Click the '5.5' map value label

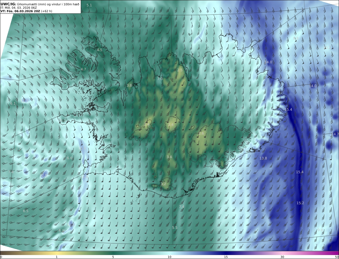(x=175, y=228)
